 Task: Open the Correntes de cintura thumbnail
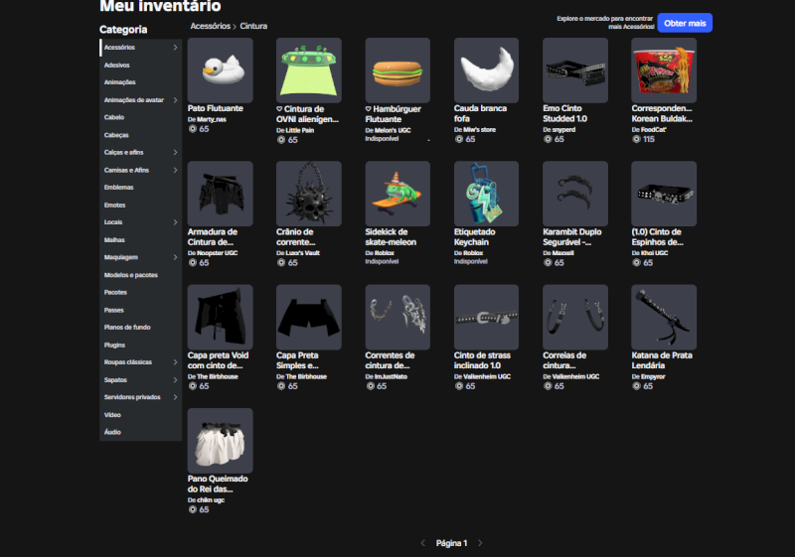coord(397,317)
